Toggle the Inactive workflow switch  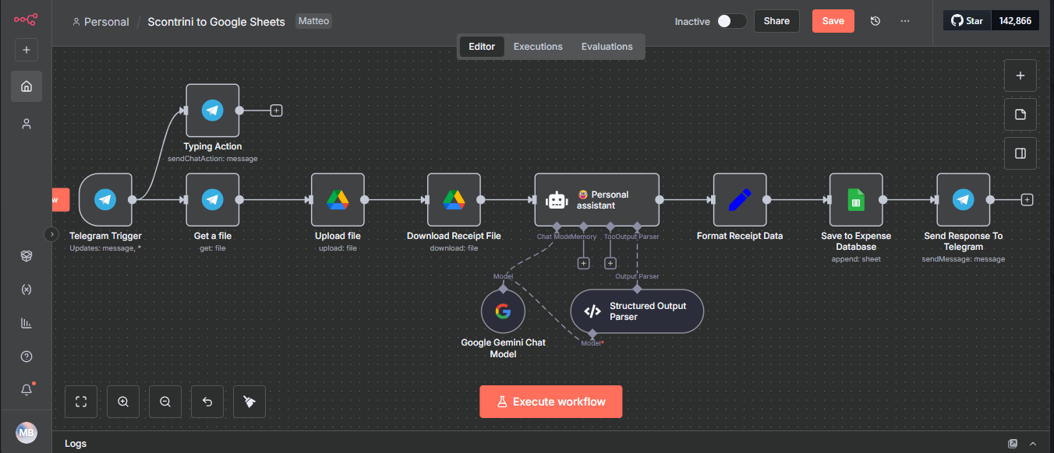coord(731,21)
